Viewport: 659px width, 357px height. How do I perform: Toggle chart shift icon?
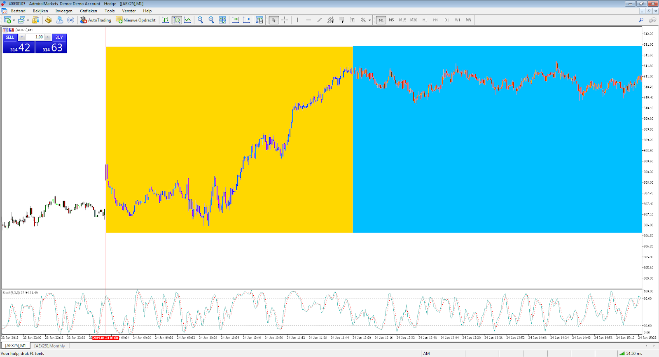point(246,20)
